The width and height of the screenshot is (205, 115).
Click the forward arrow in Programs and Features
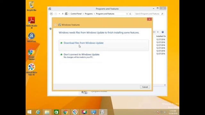pos(55,14)
